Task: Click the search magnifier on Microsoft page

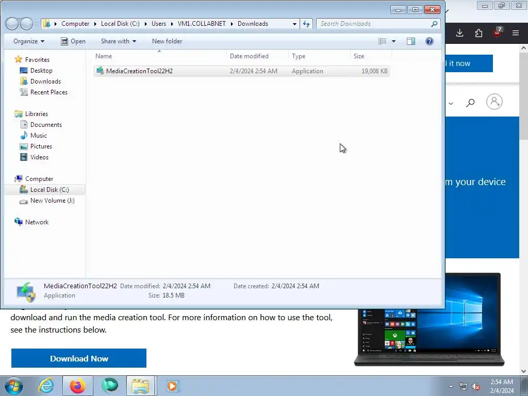Action: coord(470,103)
